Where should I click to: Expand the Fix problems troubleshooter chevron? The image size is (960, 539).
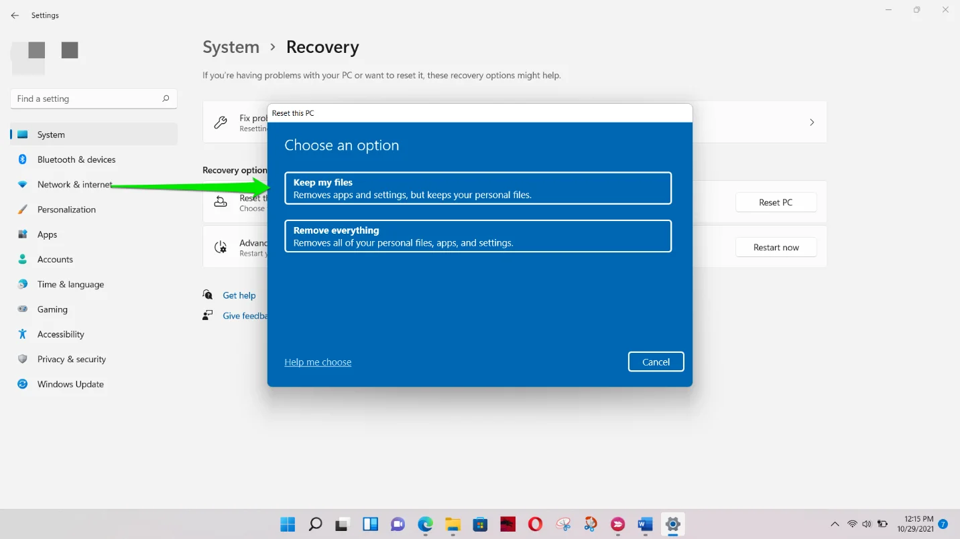(x=812, y=123)
